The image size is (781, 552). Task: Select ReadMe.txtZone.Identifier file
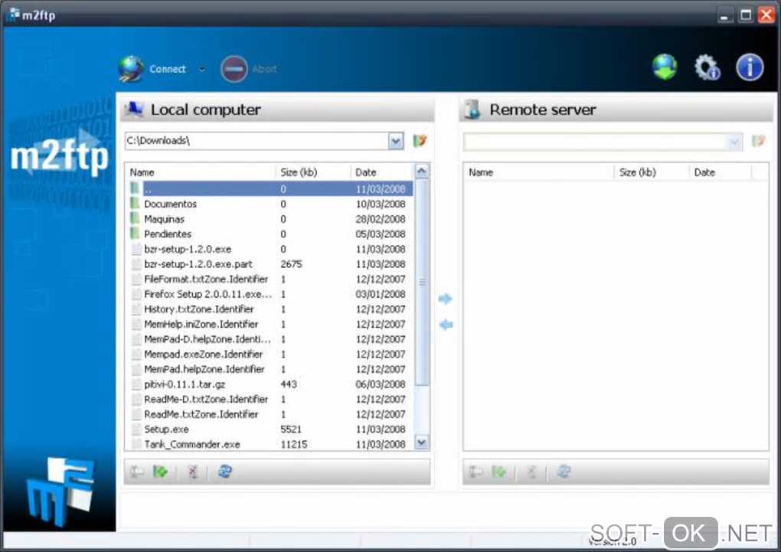[270, 414]
